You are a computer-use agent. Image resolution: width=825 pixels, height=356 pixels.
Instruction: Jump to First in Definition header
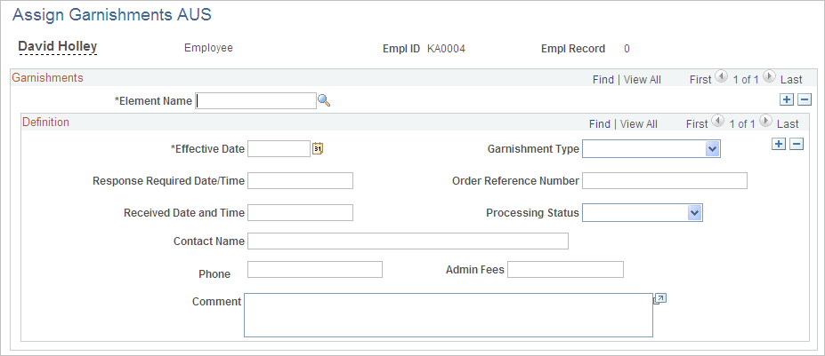tap(697, 124)
